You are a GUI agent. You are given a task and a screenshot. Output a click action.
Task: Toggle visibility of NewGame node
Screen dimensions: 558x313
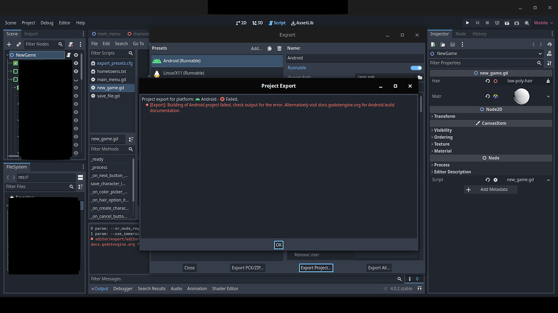point(76,55)
